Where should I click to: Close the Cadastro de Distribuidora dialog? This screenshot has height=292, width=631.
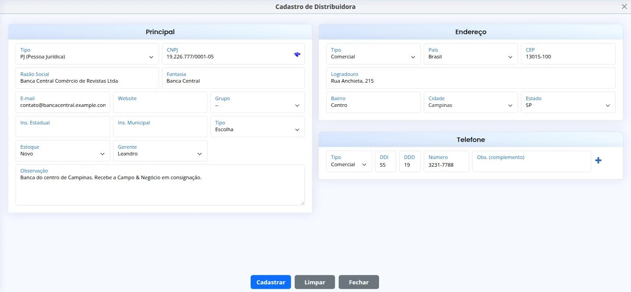tap(624, 7)
